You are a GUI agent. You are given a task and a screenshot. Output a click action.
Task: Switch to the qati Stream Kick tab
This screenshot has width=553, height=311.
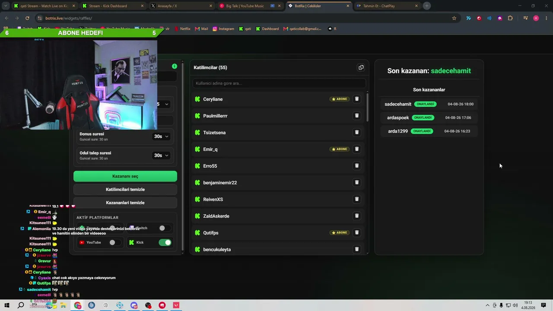(x=44, y=6)
